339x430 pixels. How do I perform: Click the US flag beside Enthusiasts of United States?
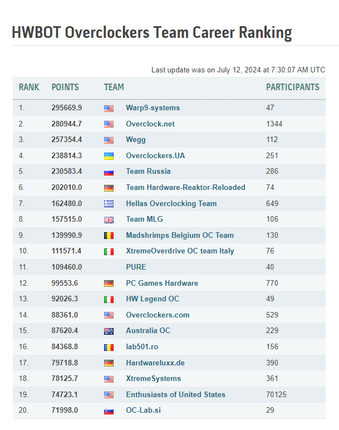tap(109, 395)
